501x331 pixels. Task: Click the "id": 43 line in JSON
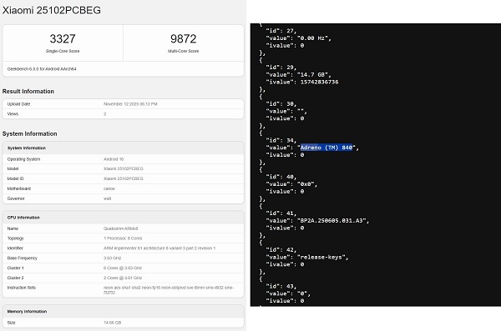pyautogui.click(x=281, y=286)
